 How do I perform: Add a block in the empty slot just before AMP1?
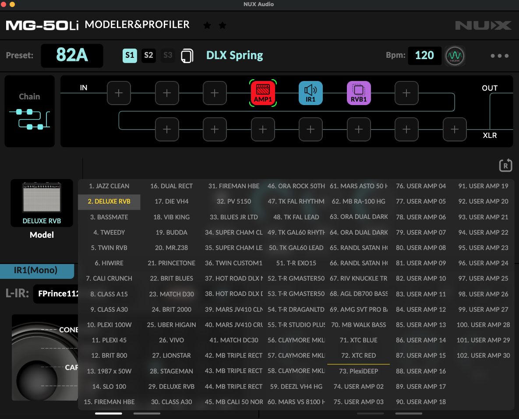pos(215,93)
